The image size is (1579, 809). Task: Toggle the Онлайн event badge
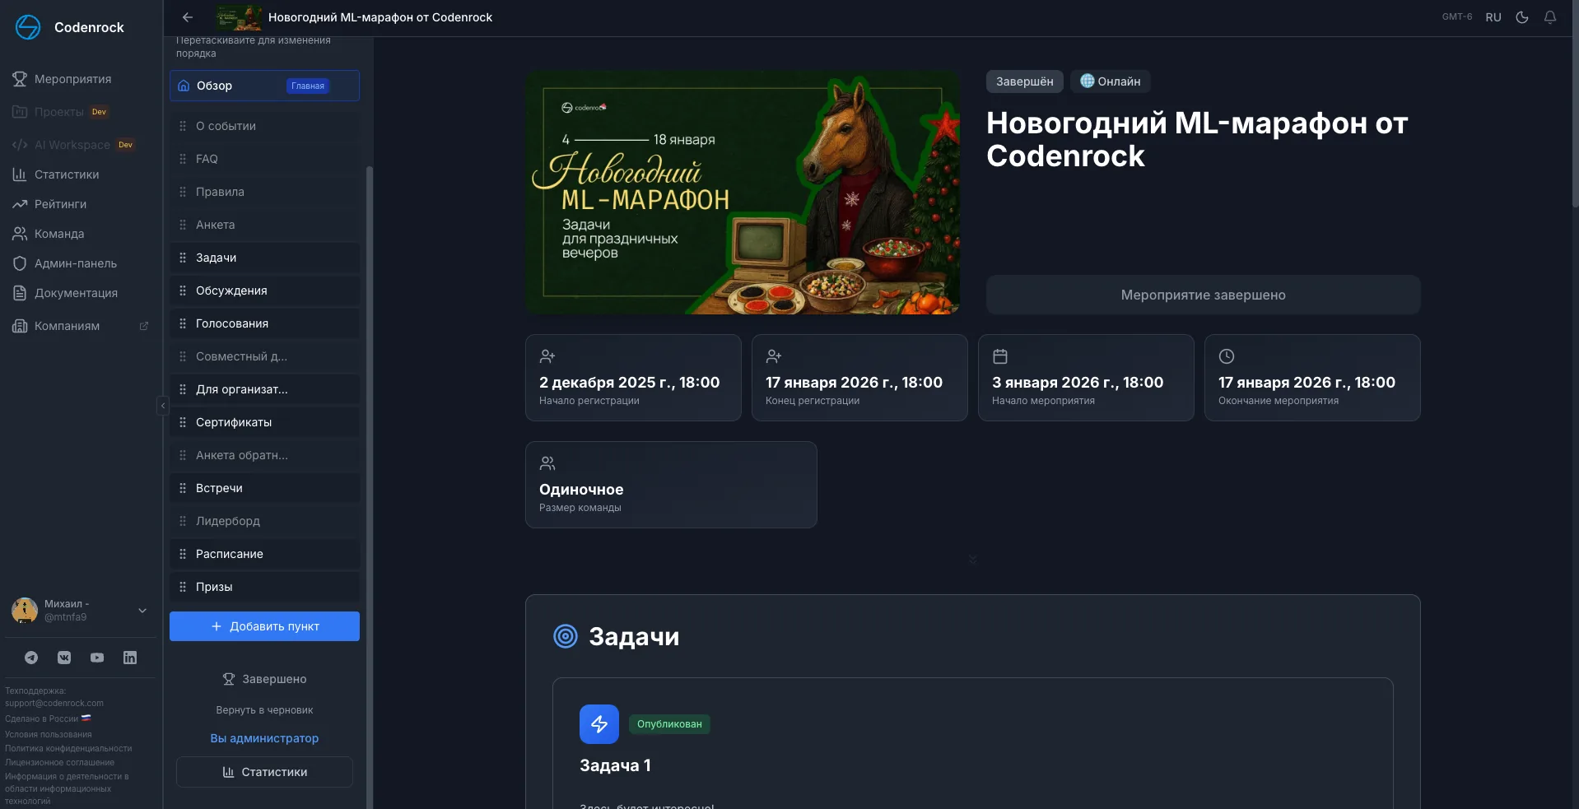[x=1111, y=81]
